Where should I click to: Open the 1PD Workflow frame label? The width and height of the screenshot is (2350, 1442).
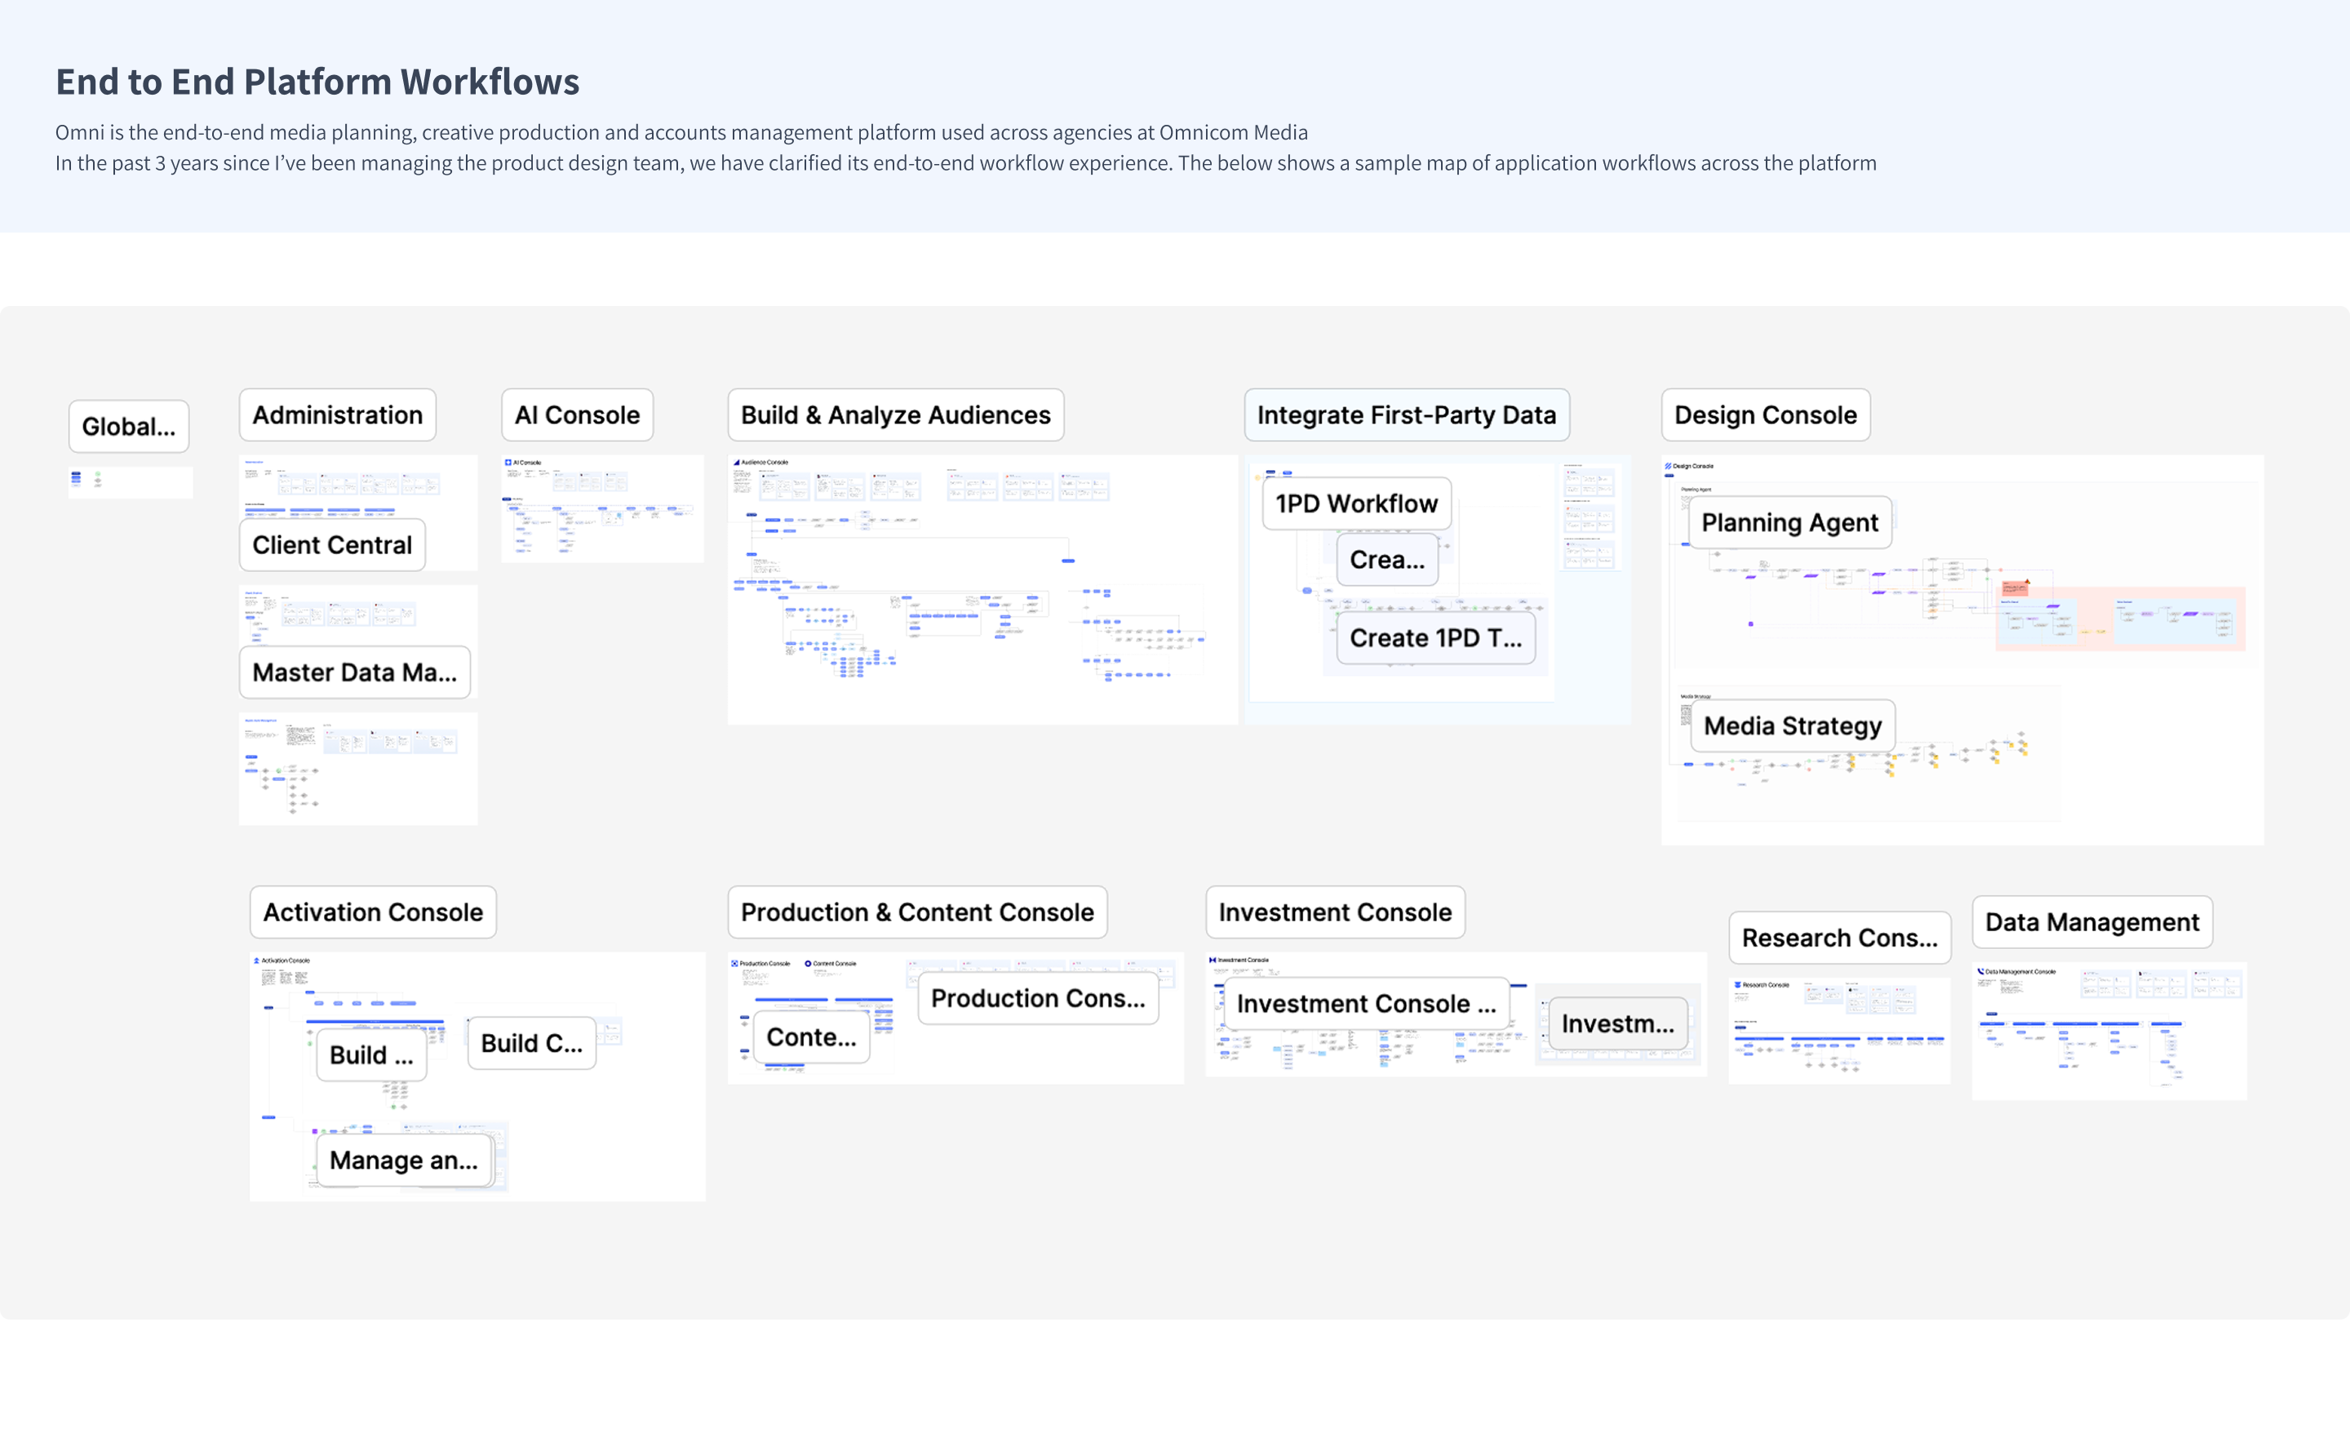pyautogui.click(x=1355, y=504)
